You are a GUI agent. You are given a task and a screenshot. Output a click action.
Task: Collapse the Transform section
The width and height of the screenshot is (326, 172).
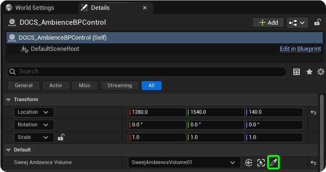[x=8, y=100]
